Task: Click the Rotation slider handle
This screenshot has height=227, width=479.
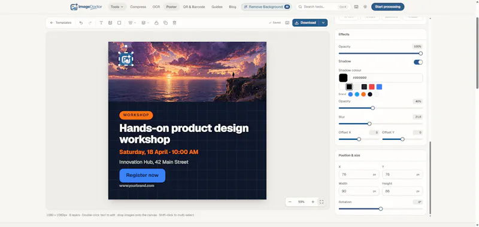Action: (x=381, y=208)
